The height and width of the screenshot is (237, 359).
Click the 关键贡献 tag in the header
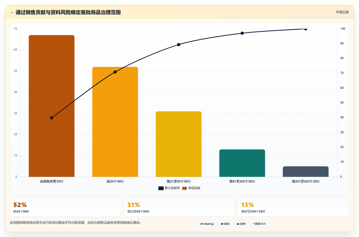tap(342, 12)
